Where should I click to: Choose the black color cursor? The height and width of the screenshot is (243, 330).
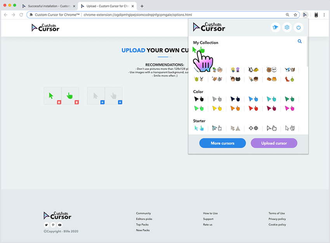tap(199, 99)
